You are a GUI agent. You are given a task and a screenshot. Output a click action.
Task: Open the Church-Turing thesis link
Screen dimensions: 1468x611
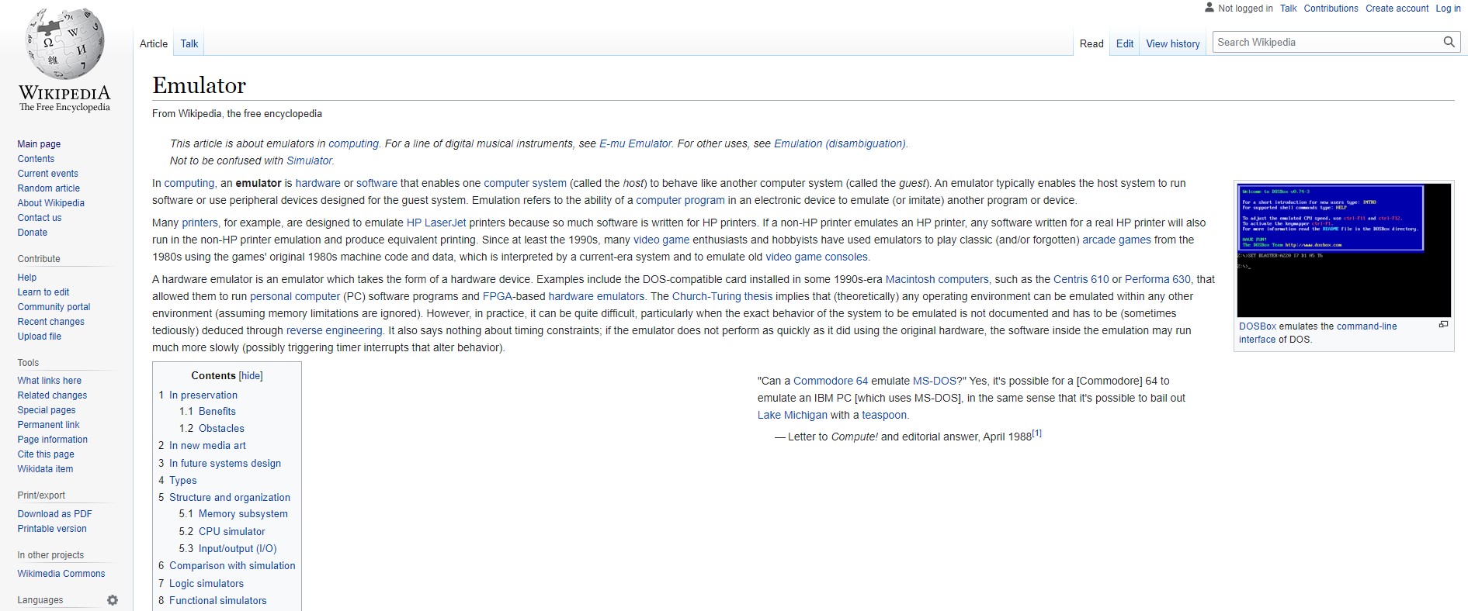(722, 296)
